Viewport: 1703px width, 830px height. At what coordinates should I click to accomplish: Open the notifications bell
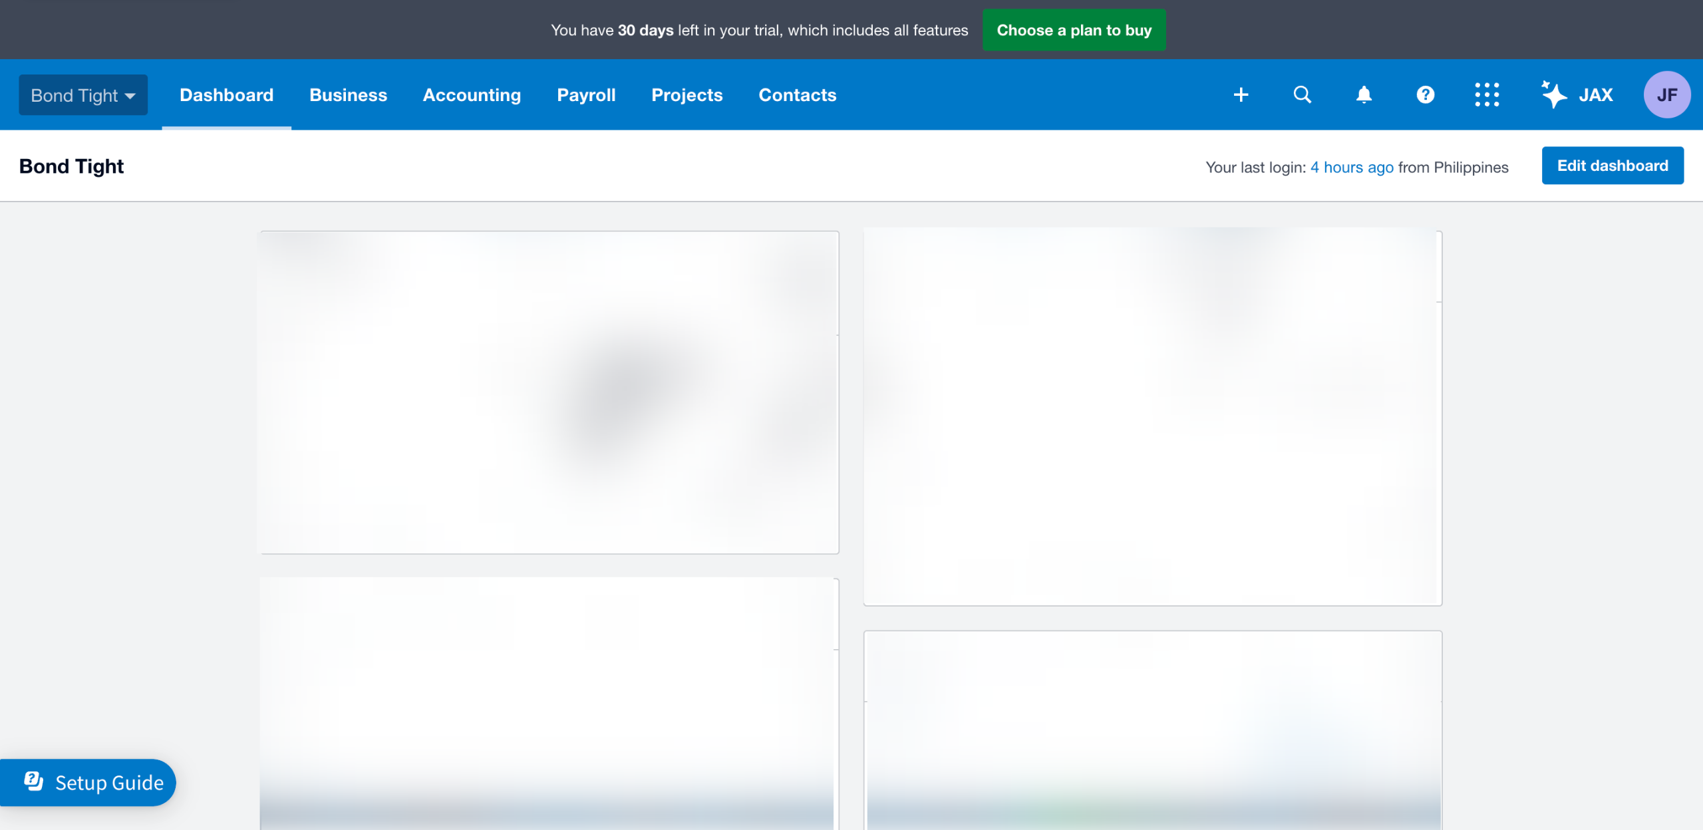click(1364, 95)
